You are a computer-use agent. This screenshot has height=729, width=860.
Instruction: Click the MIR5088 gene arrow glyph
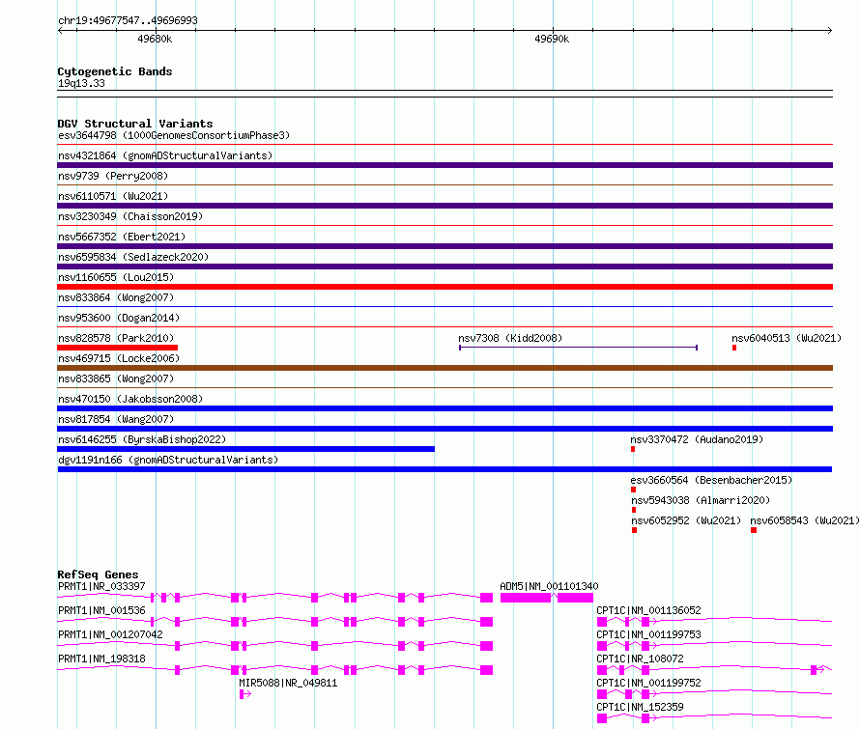(245, 694)
